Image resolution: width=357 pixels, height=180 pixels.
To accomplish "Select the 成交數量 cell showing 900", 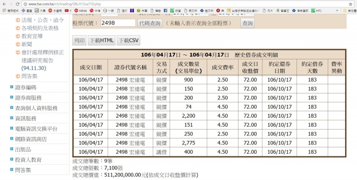I will (x=188, y=80).
